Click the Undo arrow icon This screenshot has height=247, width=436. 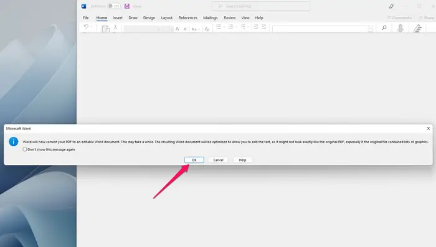click(x=86, y=27)
